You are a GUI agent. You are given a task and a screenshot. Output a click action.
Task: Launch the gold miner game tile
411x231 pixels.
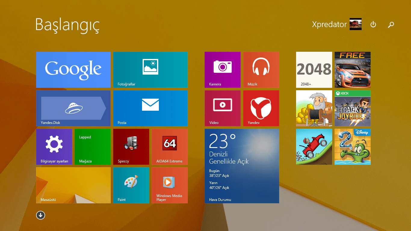coord(314,108)
